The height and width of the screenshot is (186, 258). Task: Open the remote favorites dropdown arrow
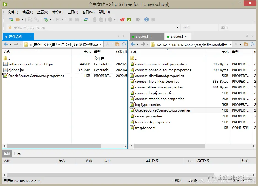tap(240, 44)
